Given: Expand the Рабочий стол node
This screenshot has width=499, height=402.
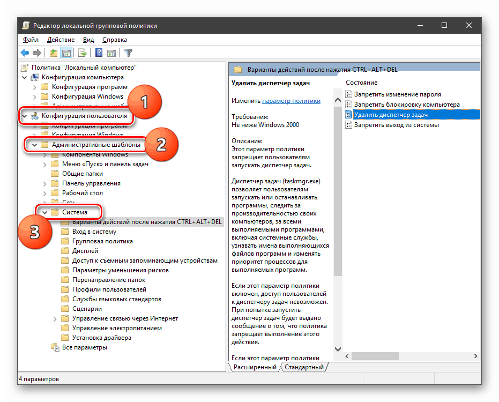Looking at the screenshot, I should pyautogui.click(x=45, y=193).
